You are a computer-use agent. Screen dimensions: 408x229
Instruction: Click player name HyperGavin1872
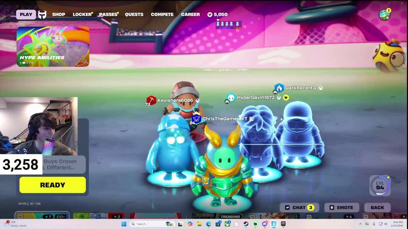tap(256, 97)
